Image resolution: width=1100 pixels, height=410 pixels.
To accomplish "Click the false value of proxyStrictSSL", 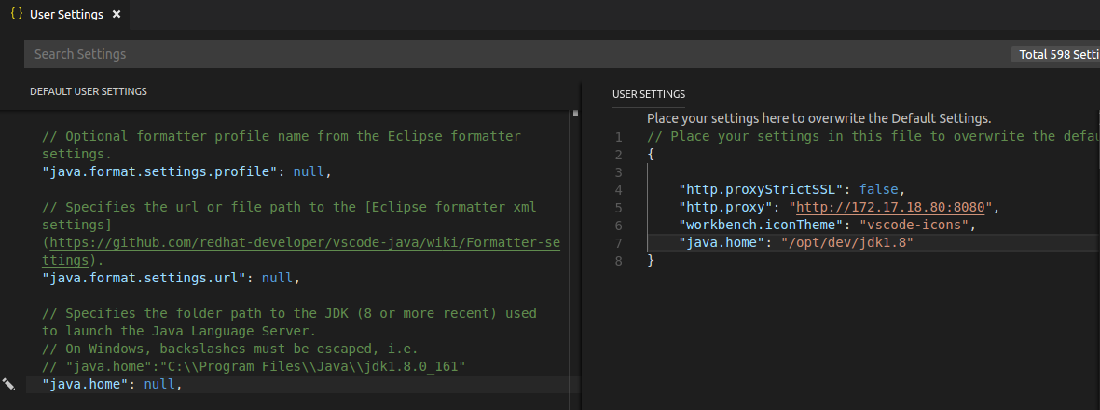I will click(x=878, y=189).
